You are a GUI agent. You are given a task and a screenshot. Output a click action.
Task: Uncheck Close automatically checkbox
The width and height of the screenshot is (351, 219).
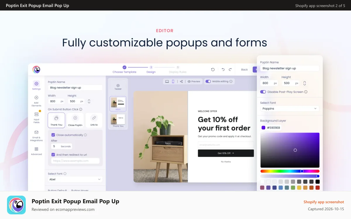[x=53, y=135]
